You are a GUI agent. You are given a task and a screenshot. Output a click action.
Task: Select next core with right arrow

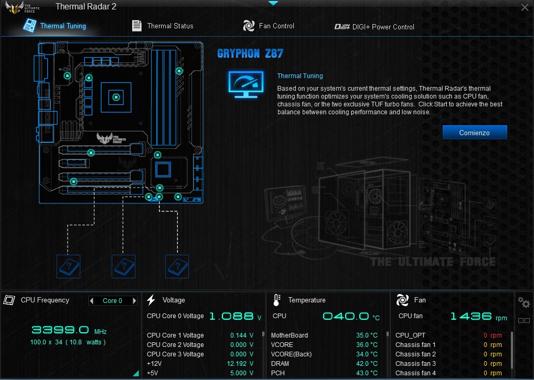point(134,301)
